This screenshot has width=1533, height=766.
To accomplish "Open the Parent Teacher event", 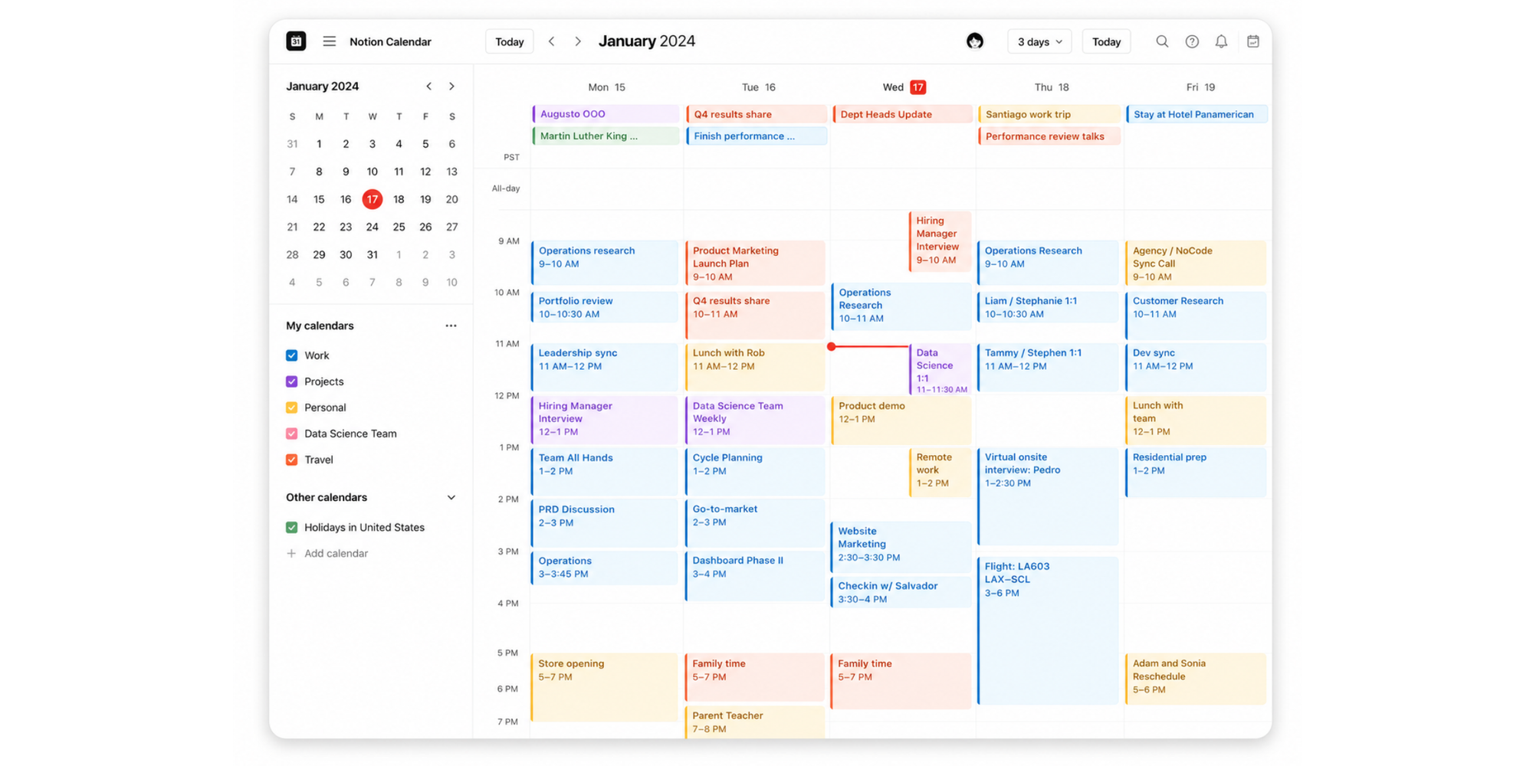I will (755, 722).
